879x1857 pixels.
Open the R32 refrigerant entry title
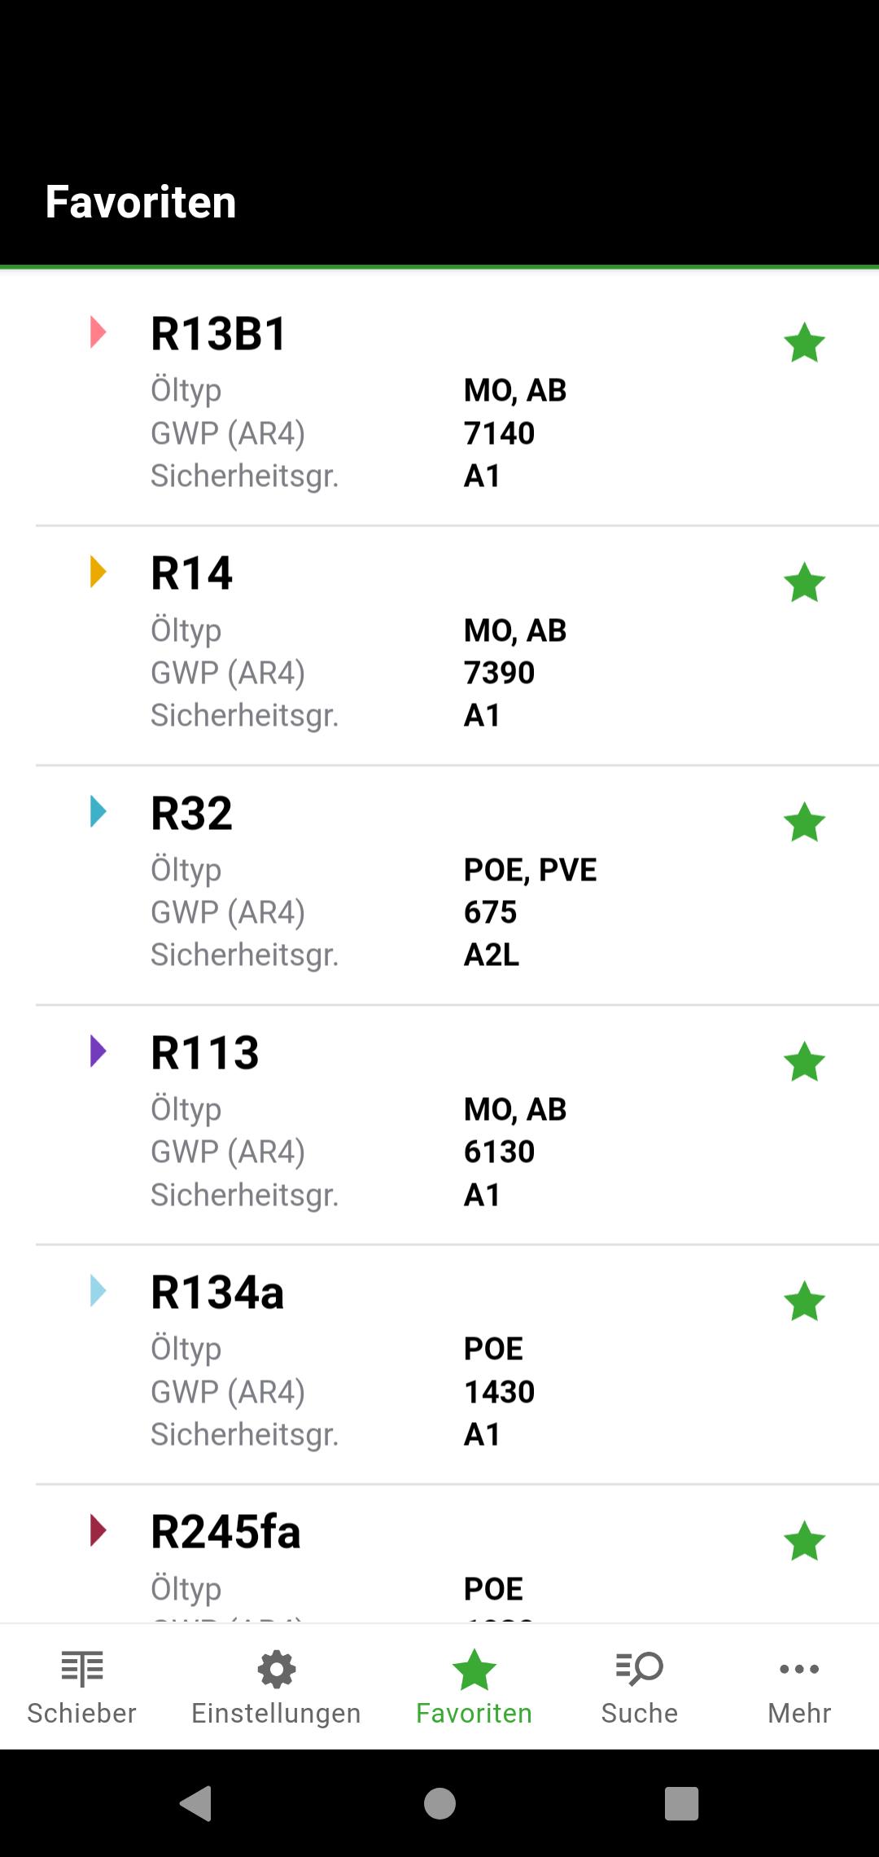pos(192,813)
